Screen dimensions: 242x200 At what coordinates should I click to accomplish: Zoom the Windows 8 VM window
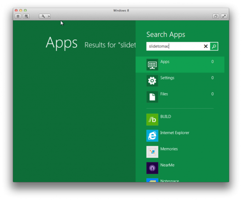pyautogui.click(x=26, y=11)
